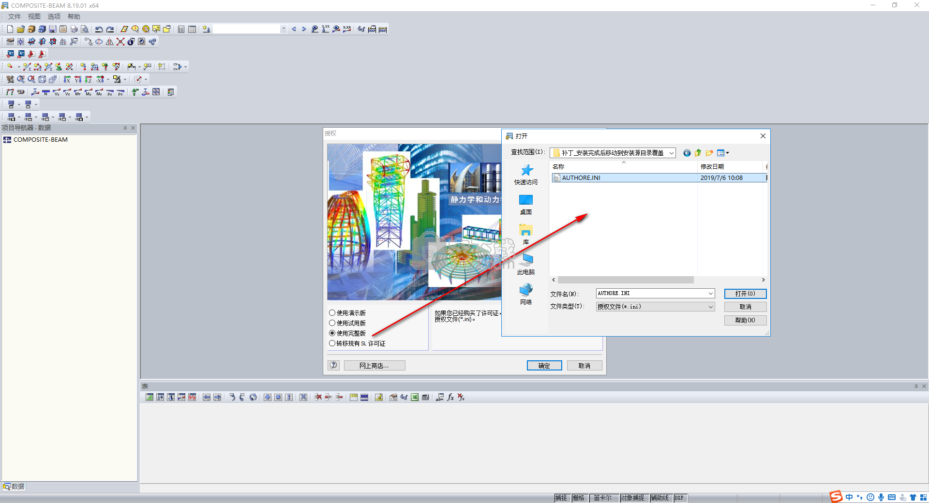Image resolution: width=929 pixels, height=503 pixels.
Task: Open the 文件类型 filter dropdown
Action: click(x=711, y=307)
